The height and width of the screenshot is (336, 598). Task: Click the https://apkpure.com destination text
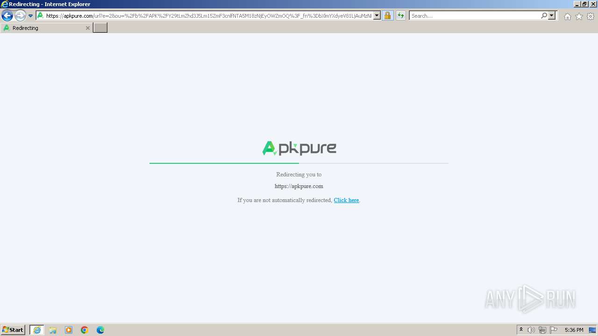click(x=299, y=186)
